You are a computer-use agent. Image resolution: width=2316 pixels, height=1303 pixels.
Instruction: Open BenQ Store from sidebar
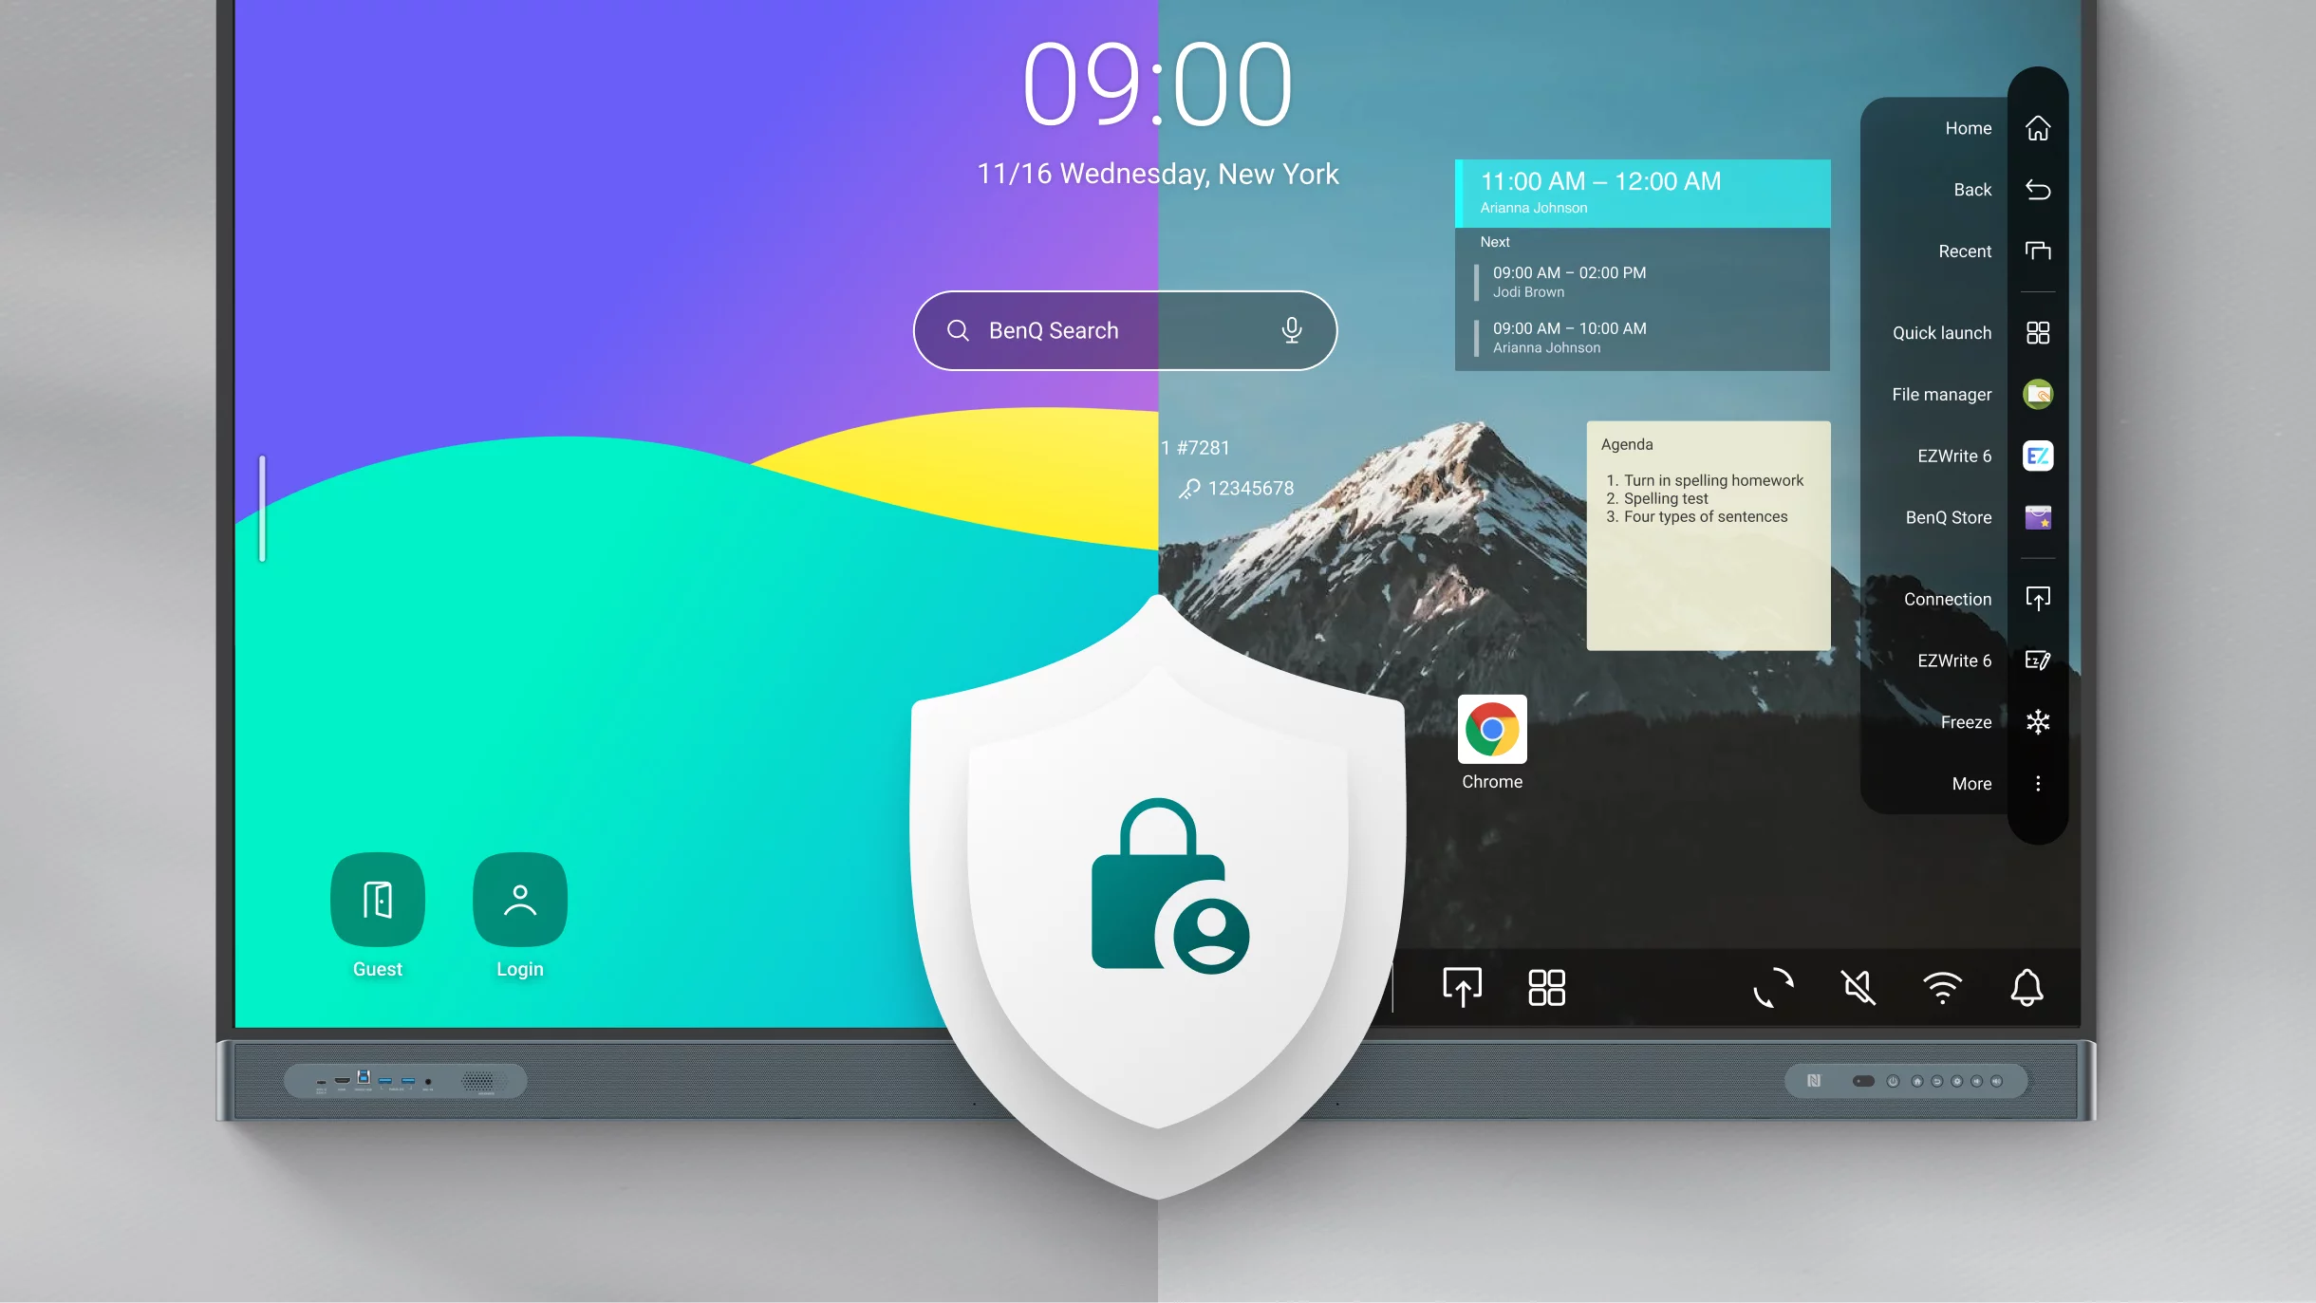click(2038, 517)
